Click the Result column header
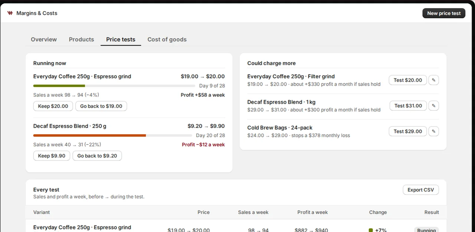475x232 pixels. [x=432, y=212]
